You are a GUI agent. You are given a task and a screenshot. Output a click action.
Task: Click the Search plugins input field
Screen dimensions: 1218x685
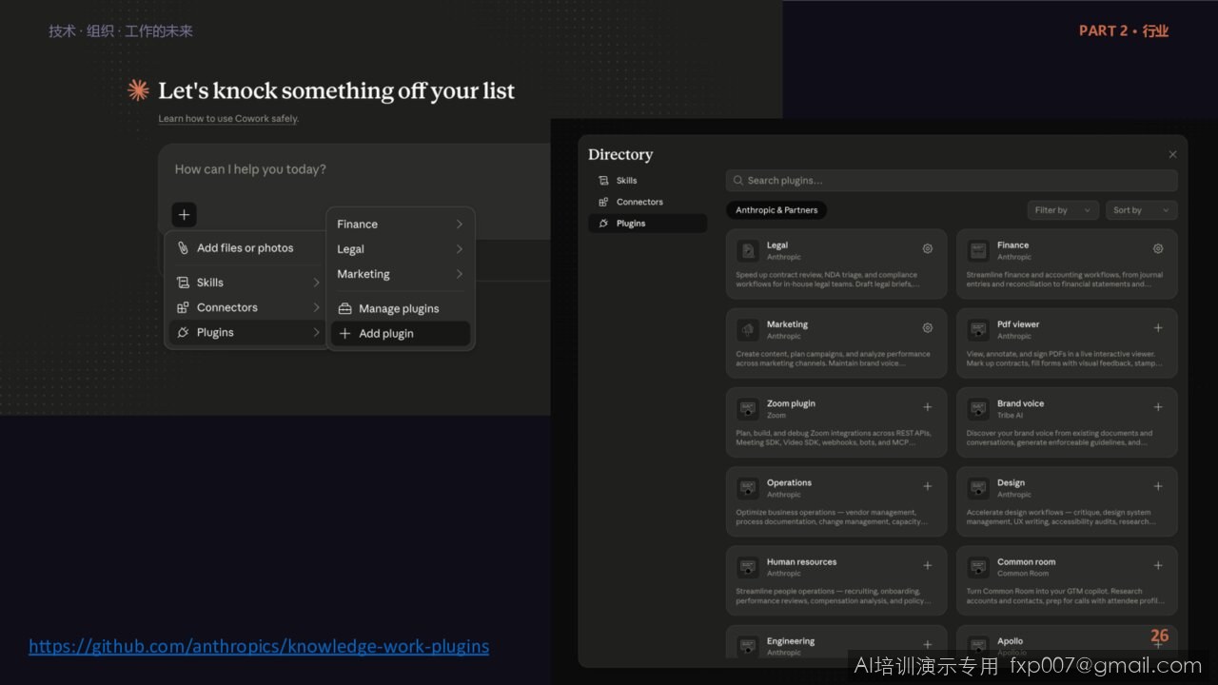(x=952, y=181)
